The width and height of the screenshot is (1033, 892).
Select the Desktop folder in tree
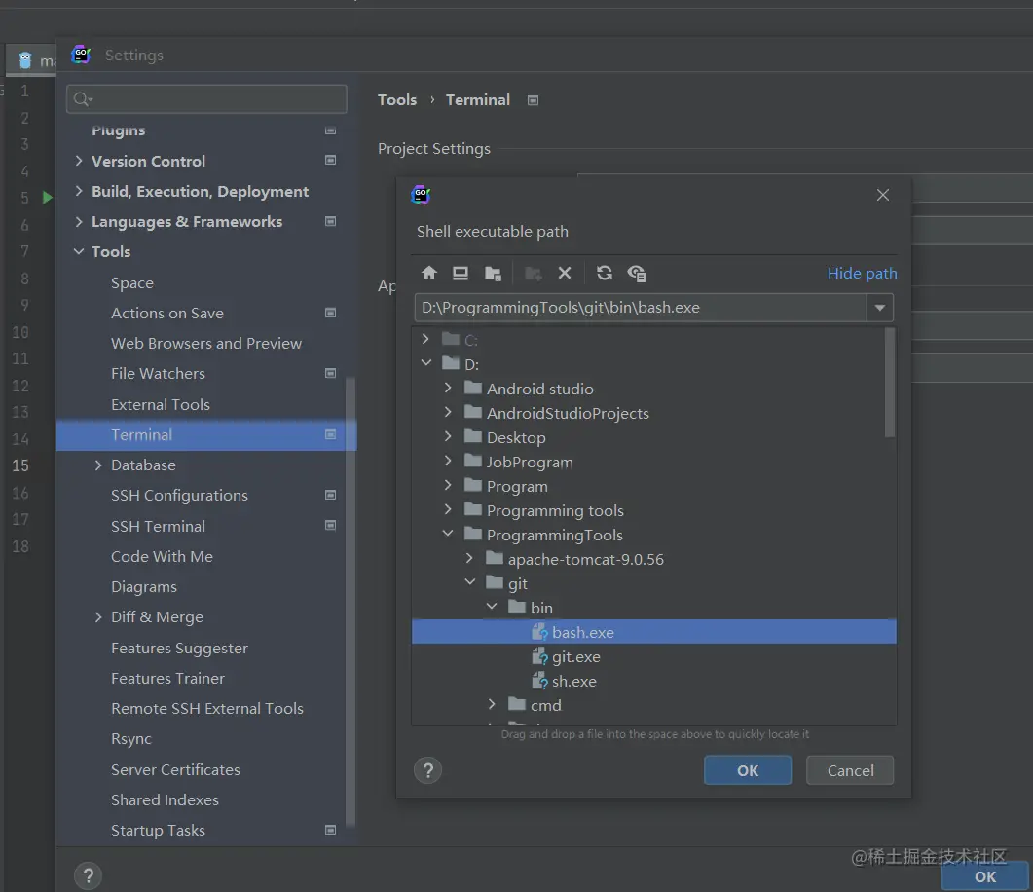pos(516,437)
